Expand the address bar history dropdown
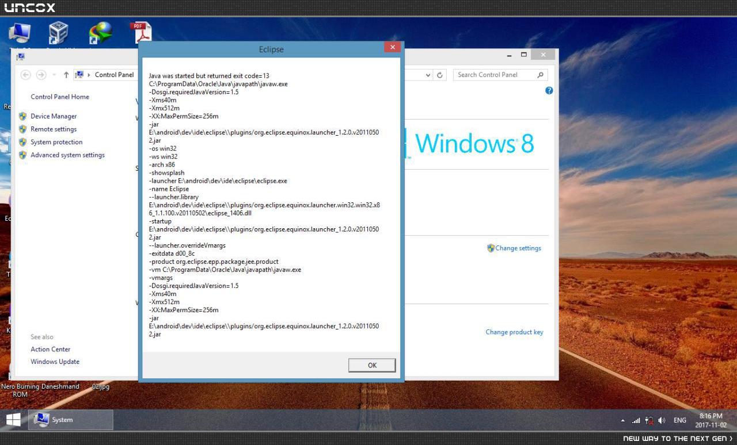 click(x=428, y=75)
